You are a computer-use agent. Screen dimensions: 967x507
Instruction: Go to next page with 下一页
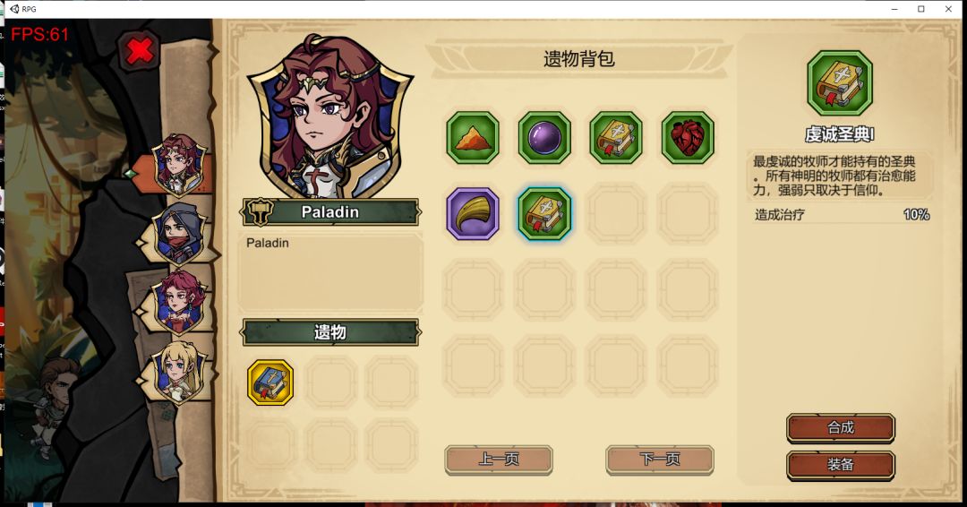click(659, 460)
